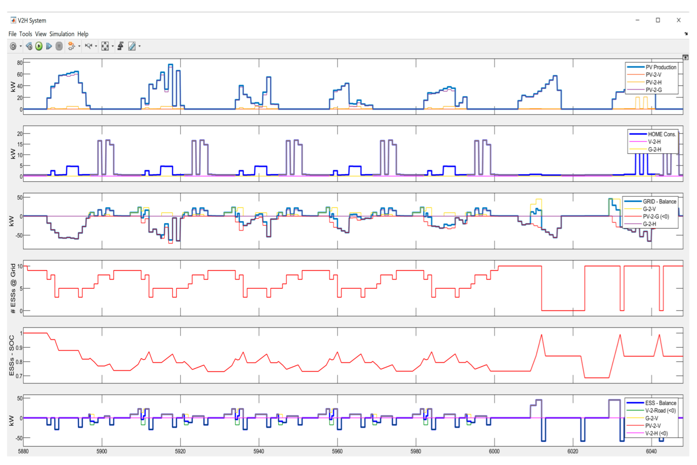Image resolution: width=697 pixels, height=465 pixels.
Task: Open the Simulation menu
Action: point(62,34)
